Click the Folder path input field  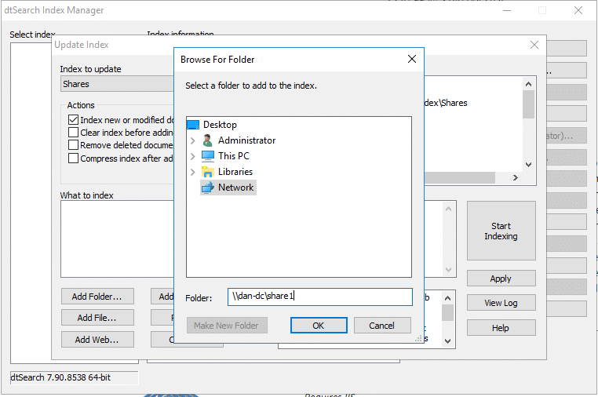[x=319, y=297]
